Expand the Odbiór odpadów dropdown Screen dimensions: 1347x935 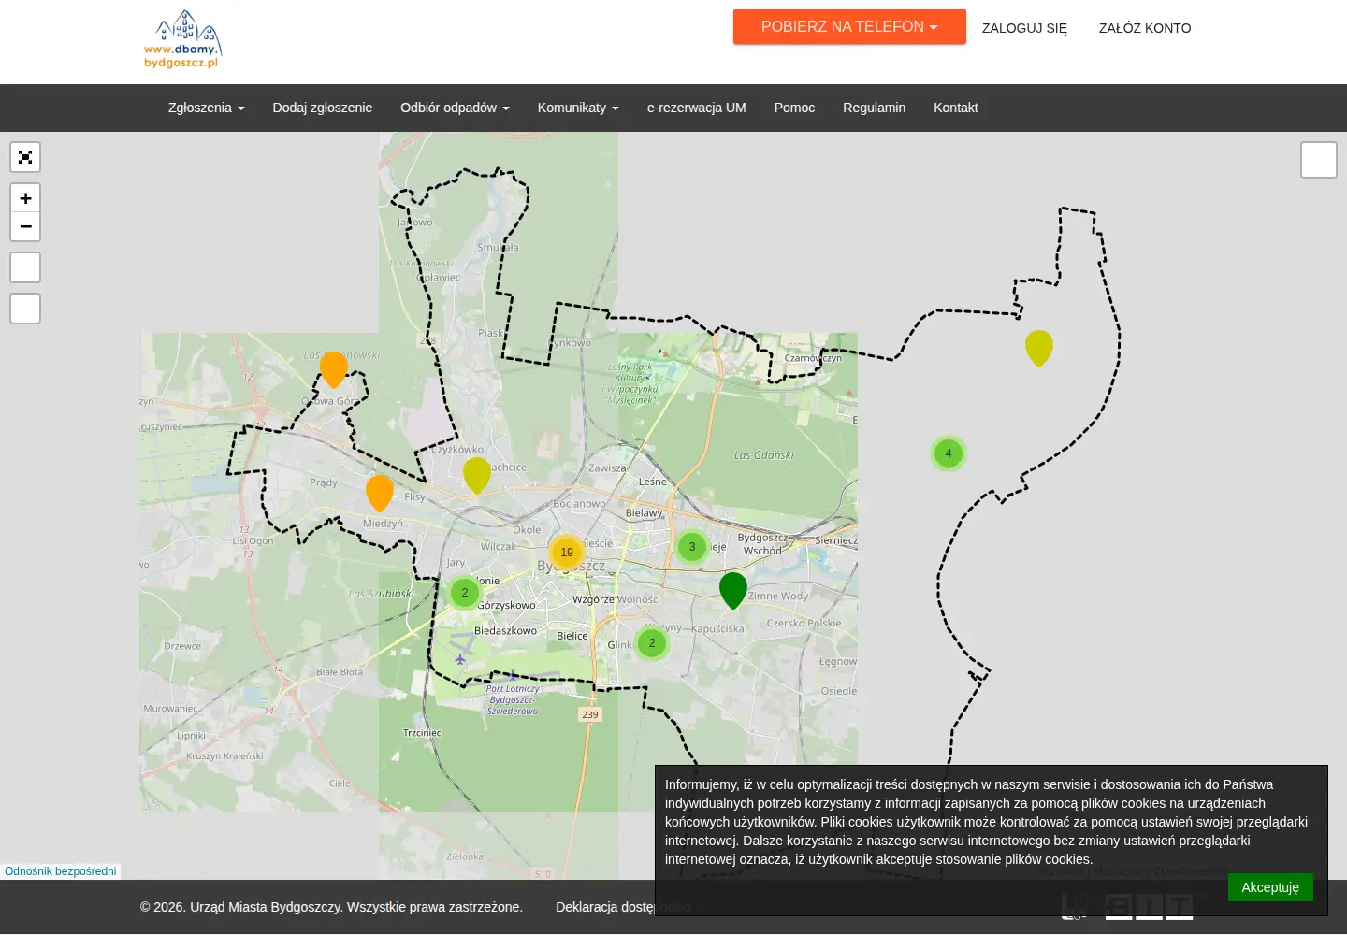455,108
